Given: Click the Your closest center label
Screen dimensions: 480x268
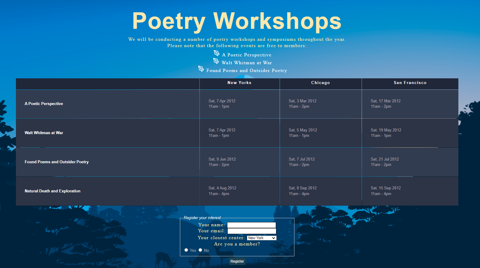Looking at the screenshot, I should tap(221, 238).
